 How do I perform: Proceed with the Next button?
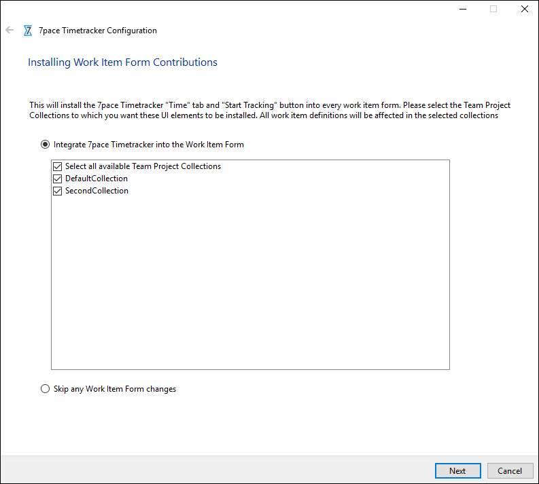tap(457, 470)
